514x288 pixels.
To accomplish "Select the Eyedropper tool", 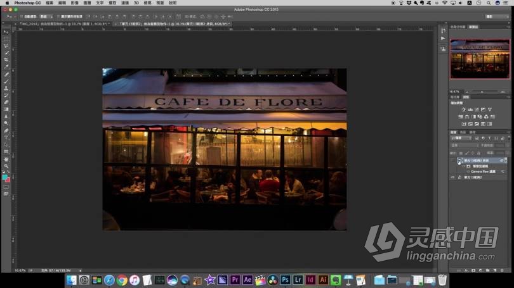I will click(6, 67).
